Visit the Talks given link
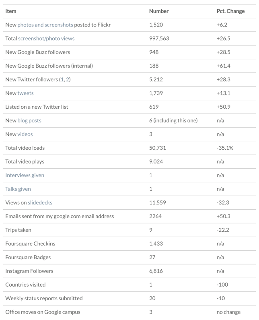 tap(18, 189)
